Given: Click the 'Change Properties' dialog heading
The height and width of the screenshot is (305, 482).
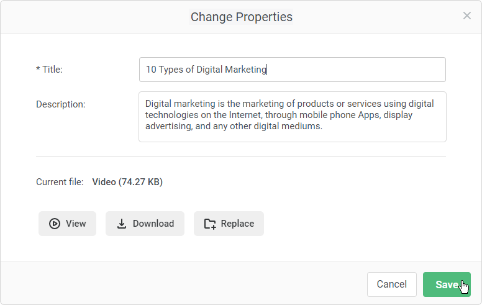Looking at the screenshot, I should click(241, 17).
